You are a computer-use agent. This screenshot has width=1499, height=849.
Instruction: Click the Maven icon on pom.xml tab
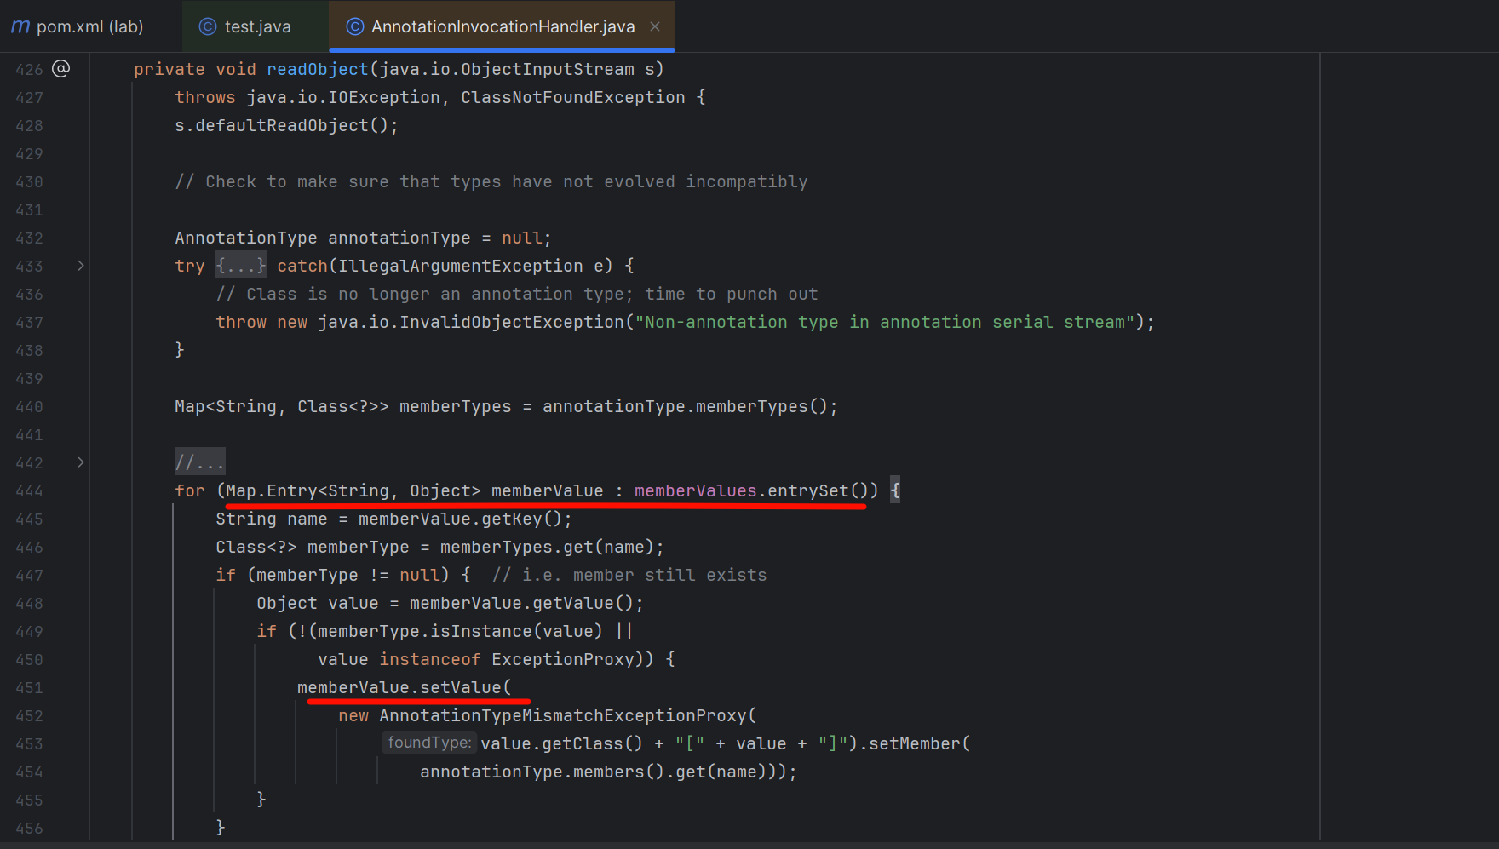20,27
